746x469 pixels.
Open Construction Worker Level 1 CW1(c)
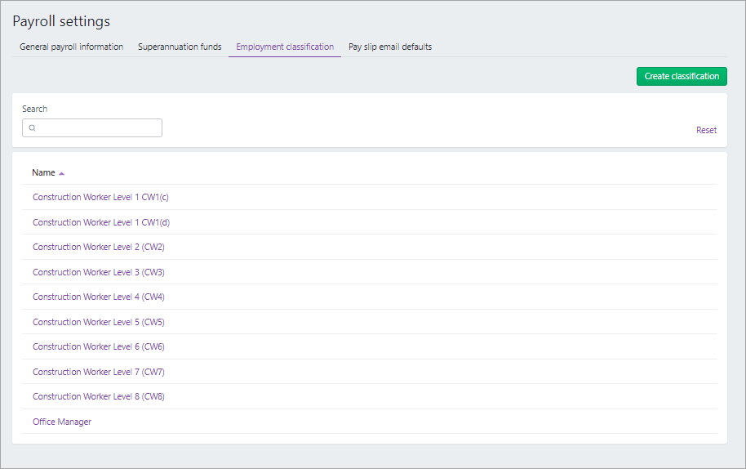coord(100,197)
